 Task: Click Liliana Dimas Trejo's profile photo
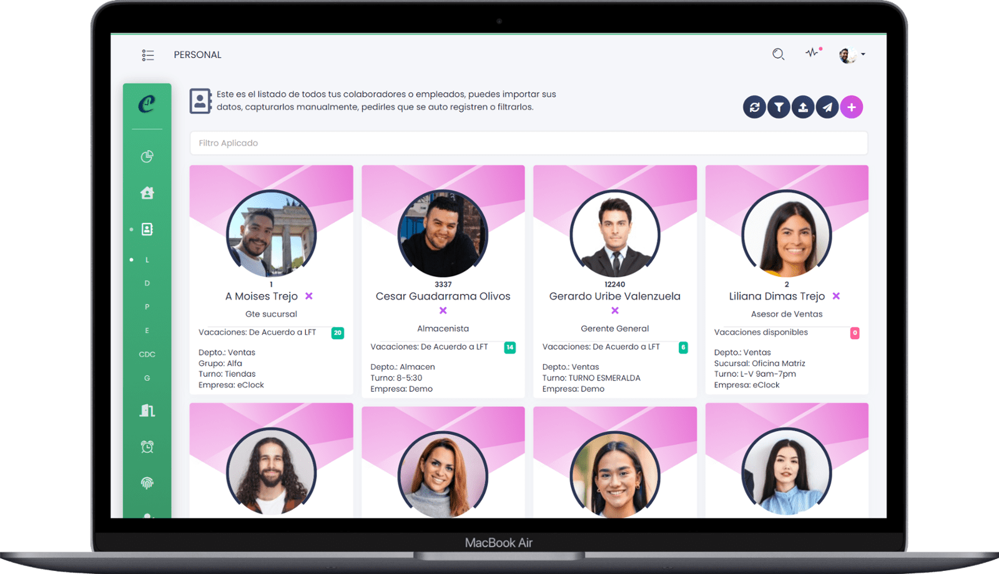pyautogui.click(x=787, y=235)
